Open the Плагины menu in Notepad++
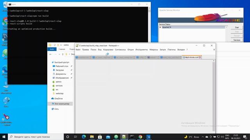This screenshot has width=250, height=140. coord(171,50)
